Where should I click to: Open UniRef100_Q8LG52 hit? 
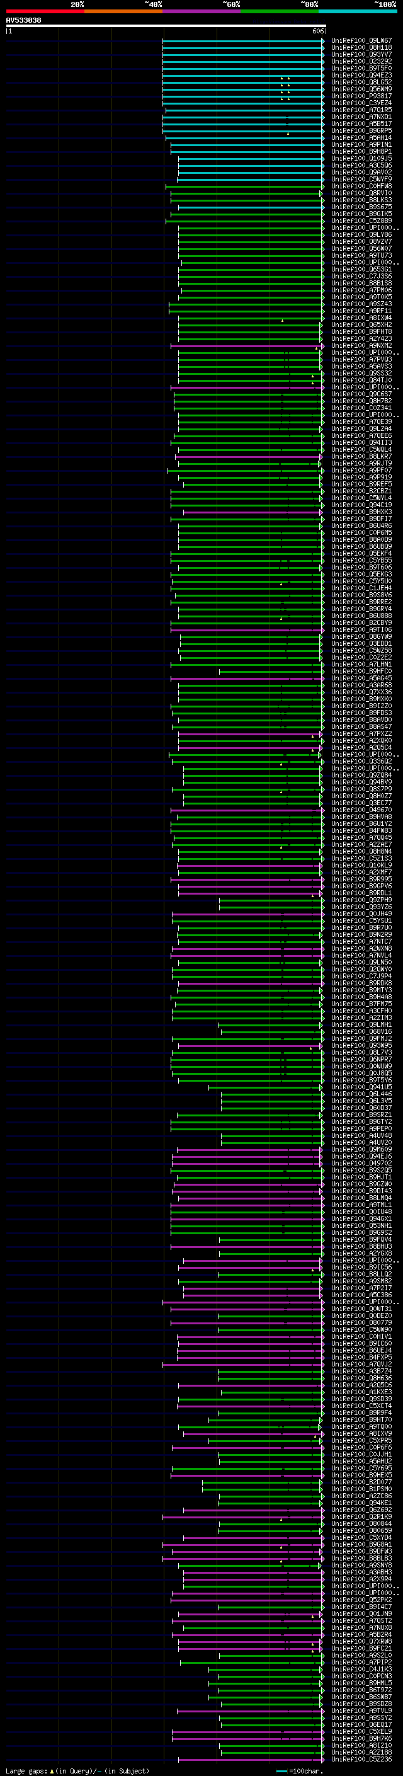(x=361, y=82)
